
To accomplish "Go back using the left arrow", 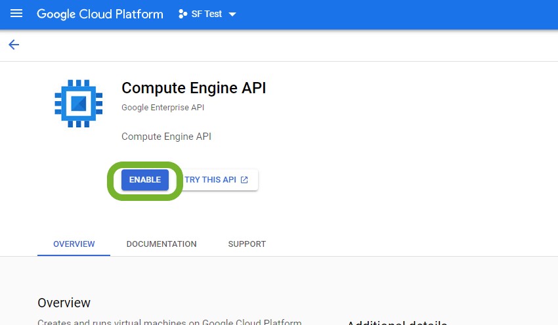I will point(14,45).
